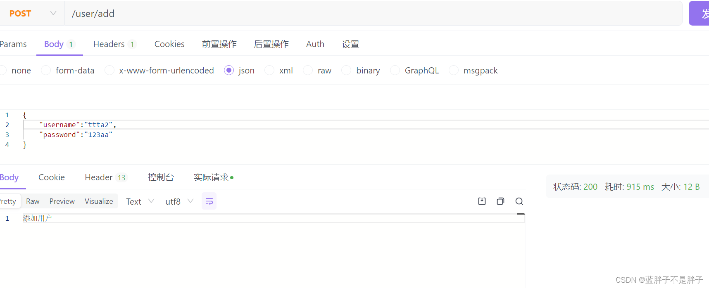The image size is (709, 288).
Task: Click the closing brace on line 4
Action: click(25, 144)
